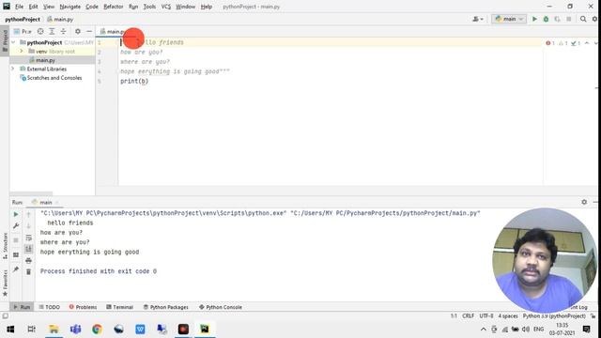Open the File menu

click(x=19, y=7)
